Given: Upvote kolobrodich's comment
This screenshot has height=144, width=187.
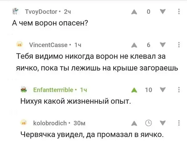Looking at the screenshot, I should coord(134,123).
